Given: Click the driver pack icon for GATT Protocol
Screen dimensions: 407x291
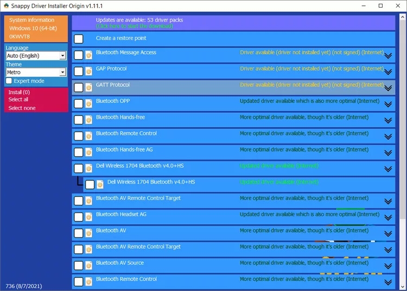Looking at the screenshot, I should pyautogui.click(x=89, y=87).
